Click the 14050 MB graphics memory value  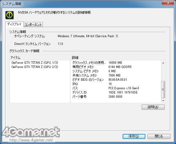point(115,63)
